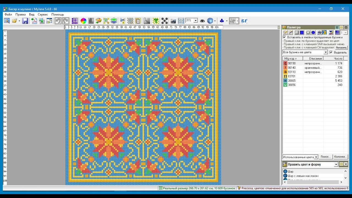Click the blue sphere bead shape icon

[x=210, y=21]
